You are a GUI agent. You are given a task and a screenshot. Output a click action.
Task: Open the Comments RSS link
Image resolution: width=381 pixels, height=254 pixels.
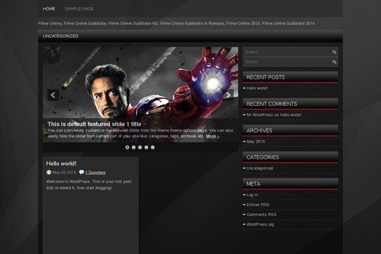pyautogui.click(x=261, y=215)
